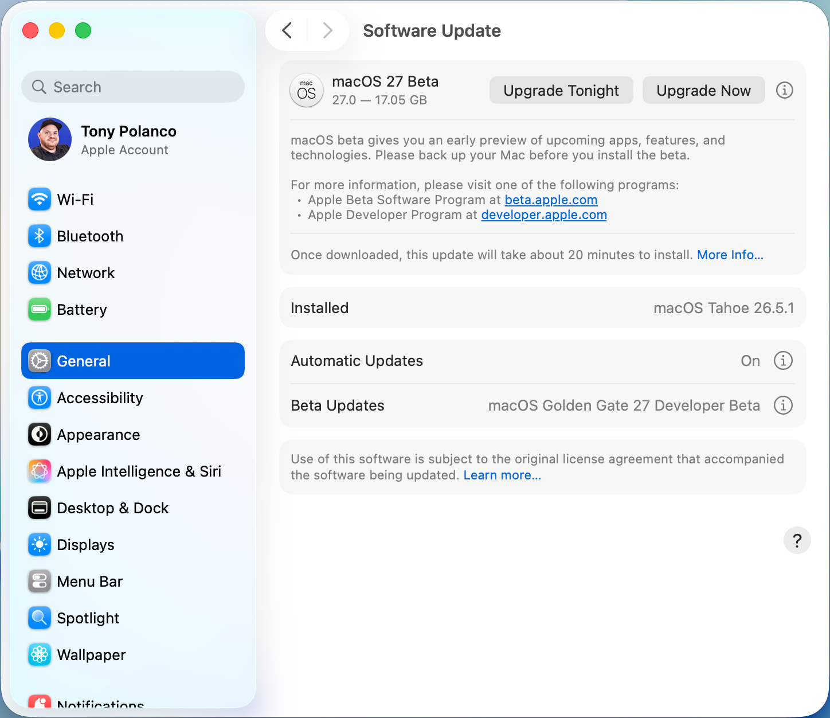Show info for macOS 27 Beta update
The height and width of the screenshot is (718, 830).
coord(784,90)
